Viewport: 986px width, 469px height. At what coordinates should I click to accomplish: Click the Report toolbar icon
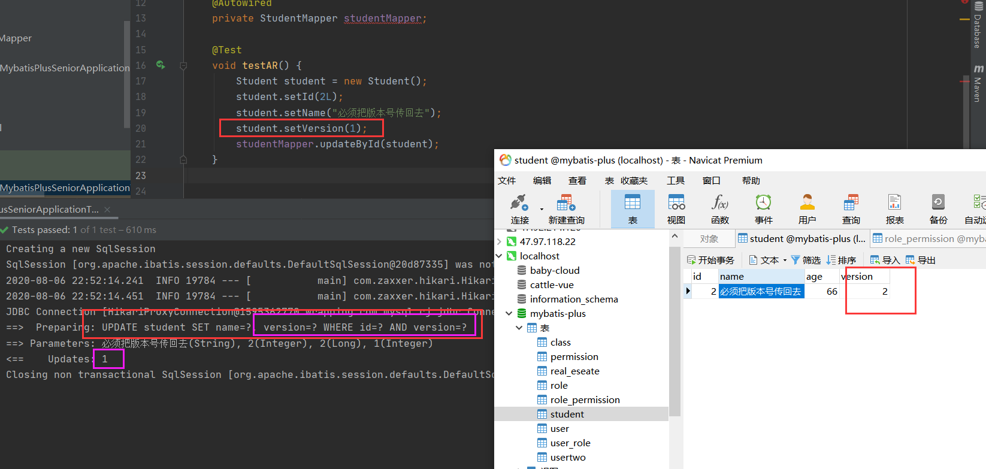click(895, 209)
